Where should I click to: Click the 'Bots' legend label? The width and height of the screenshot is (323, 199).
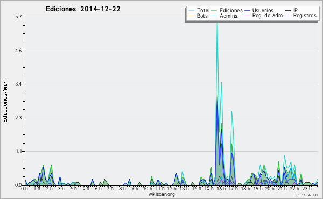tap(202, 16)
